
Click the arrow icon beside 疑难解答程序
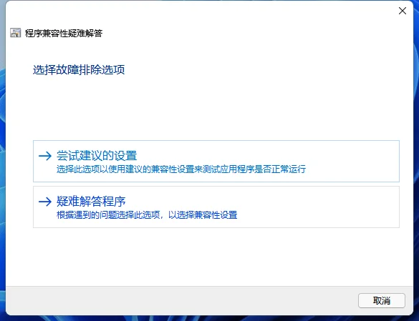[x=45, y=202]
